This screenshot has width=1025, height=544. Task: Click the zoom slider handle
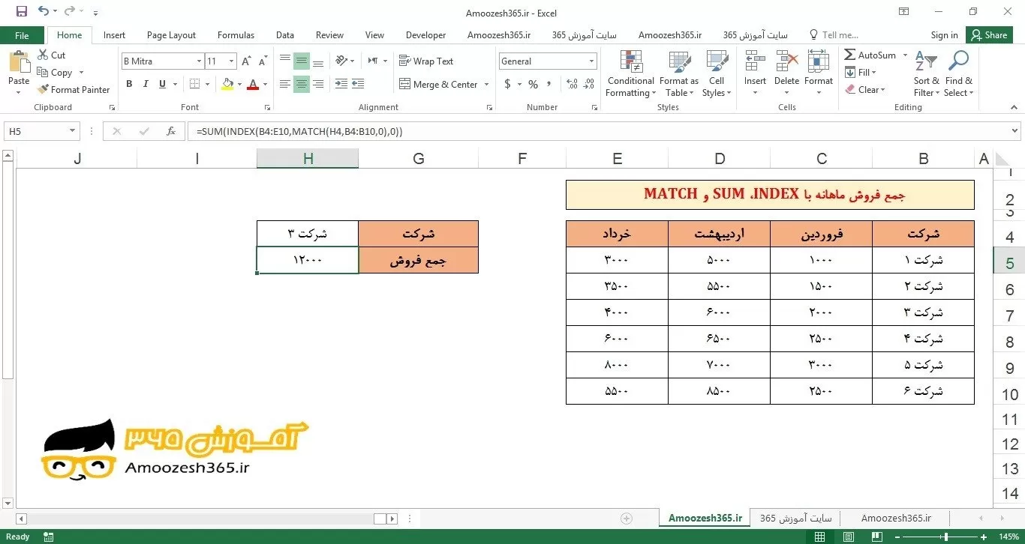point(945,537)
